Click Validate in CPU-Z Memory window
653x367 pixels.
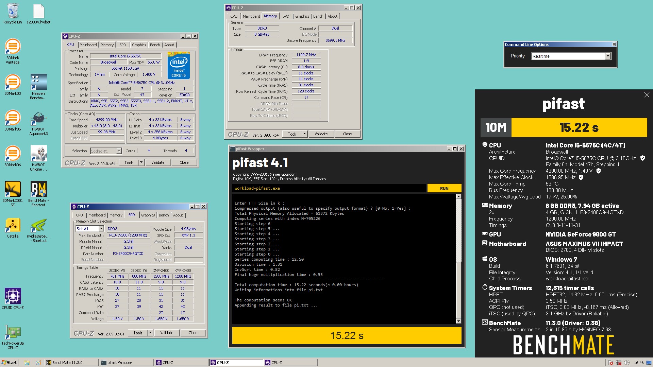pyautogui.click(x=321, y=134)
